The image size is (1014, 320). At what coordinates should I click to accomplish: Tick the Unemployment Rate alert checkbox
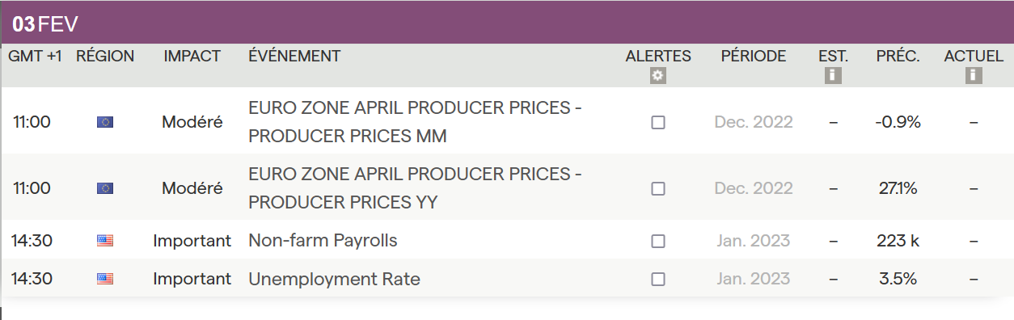pos(658,280)
